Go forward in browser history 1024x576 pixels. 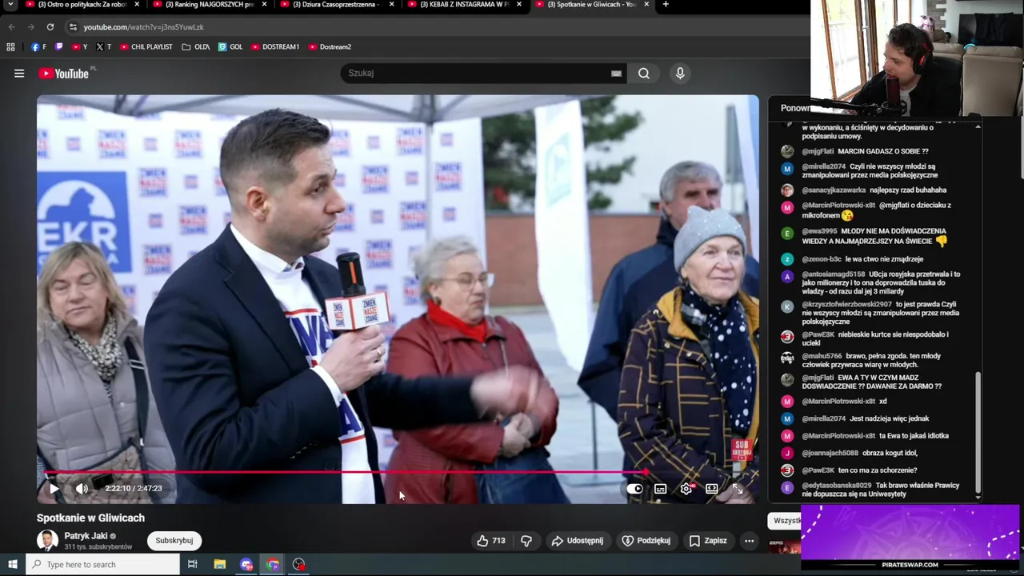(30, 27)
